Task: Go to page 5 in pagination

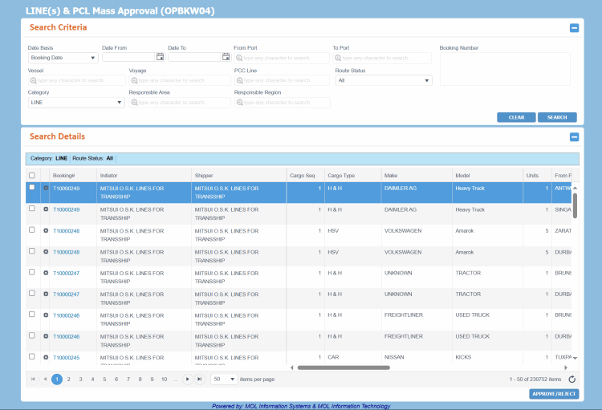Action: (x=104, y=379)
